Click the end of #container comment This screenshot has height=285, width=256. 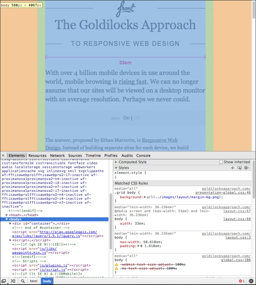click(x=41, y=228)
